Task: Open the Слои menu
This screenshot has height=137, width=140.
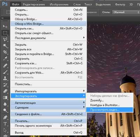Action: click(x=77, y=5)
